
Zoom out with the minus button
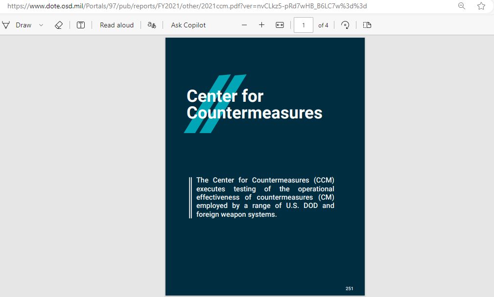244,25
